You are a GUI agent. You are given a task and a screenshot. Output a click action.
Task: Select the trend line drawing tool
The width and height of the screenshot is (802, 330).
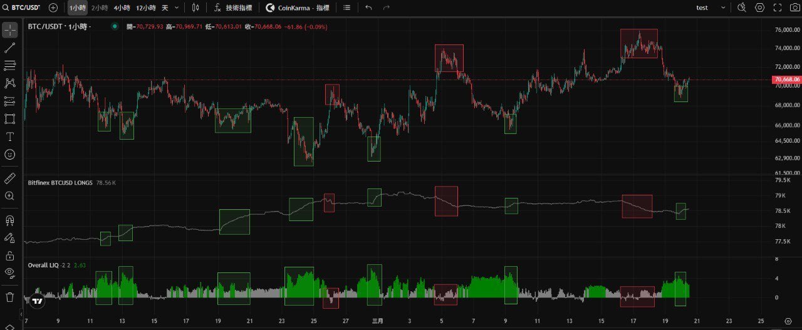coord(9,48)
